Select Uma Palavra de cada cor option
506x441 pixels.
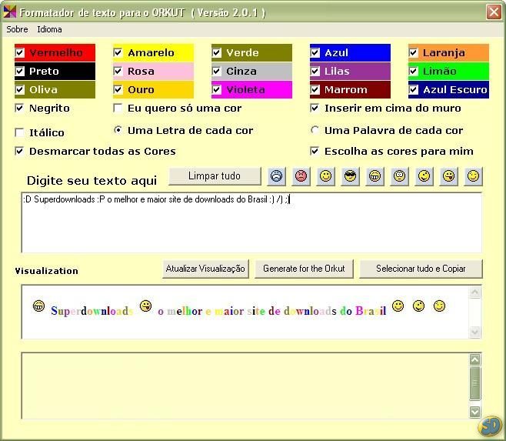pos(315,130)
